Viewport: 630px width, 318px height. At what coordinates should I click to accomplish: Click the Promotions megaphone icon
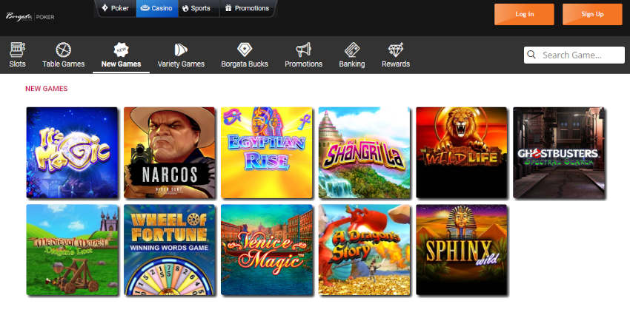click(303, 50)
